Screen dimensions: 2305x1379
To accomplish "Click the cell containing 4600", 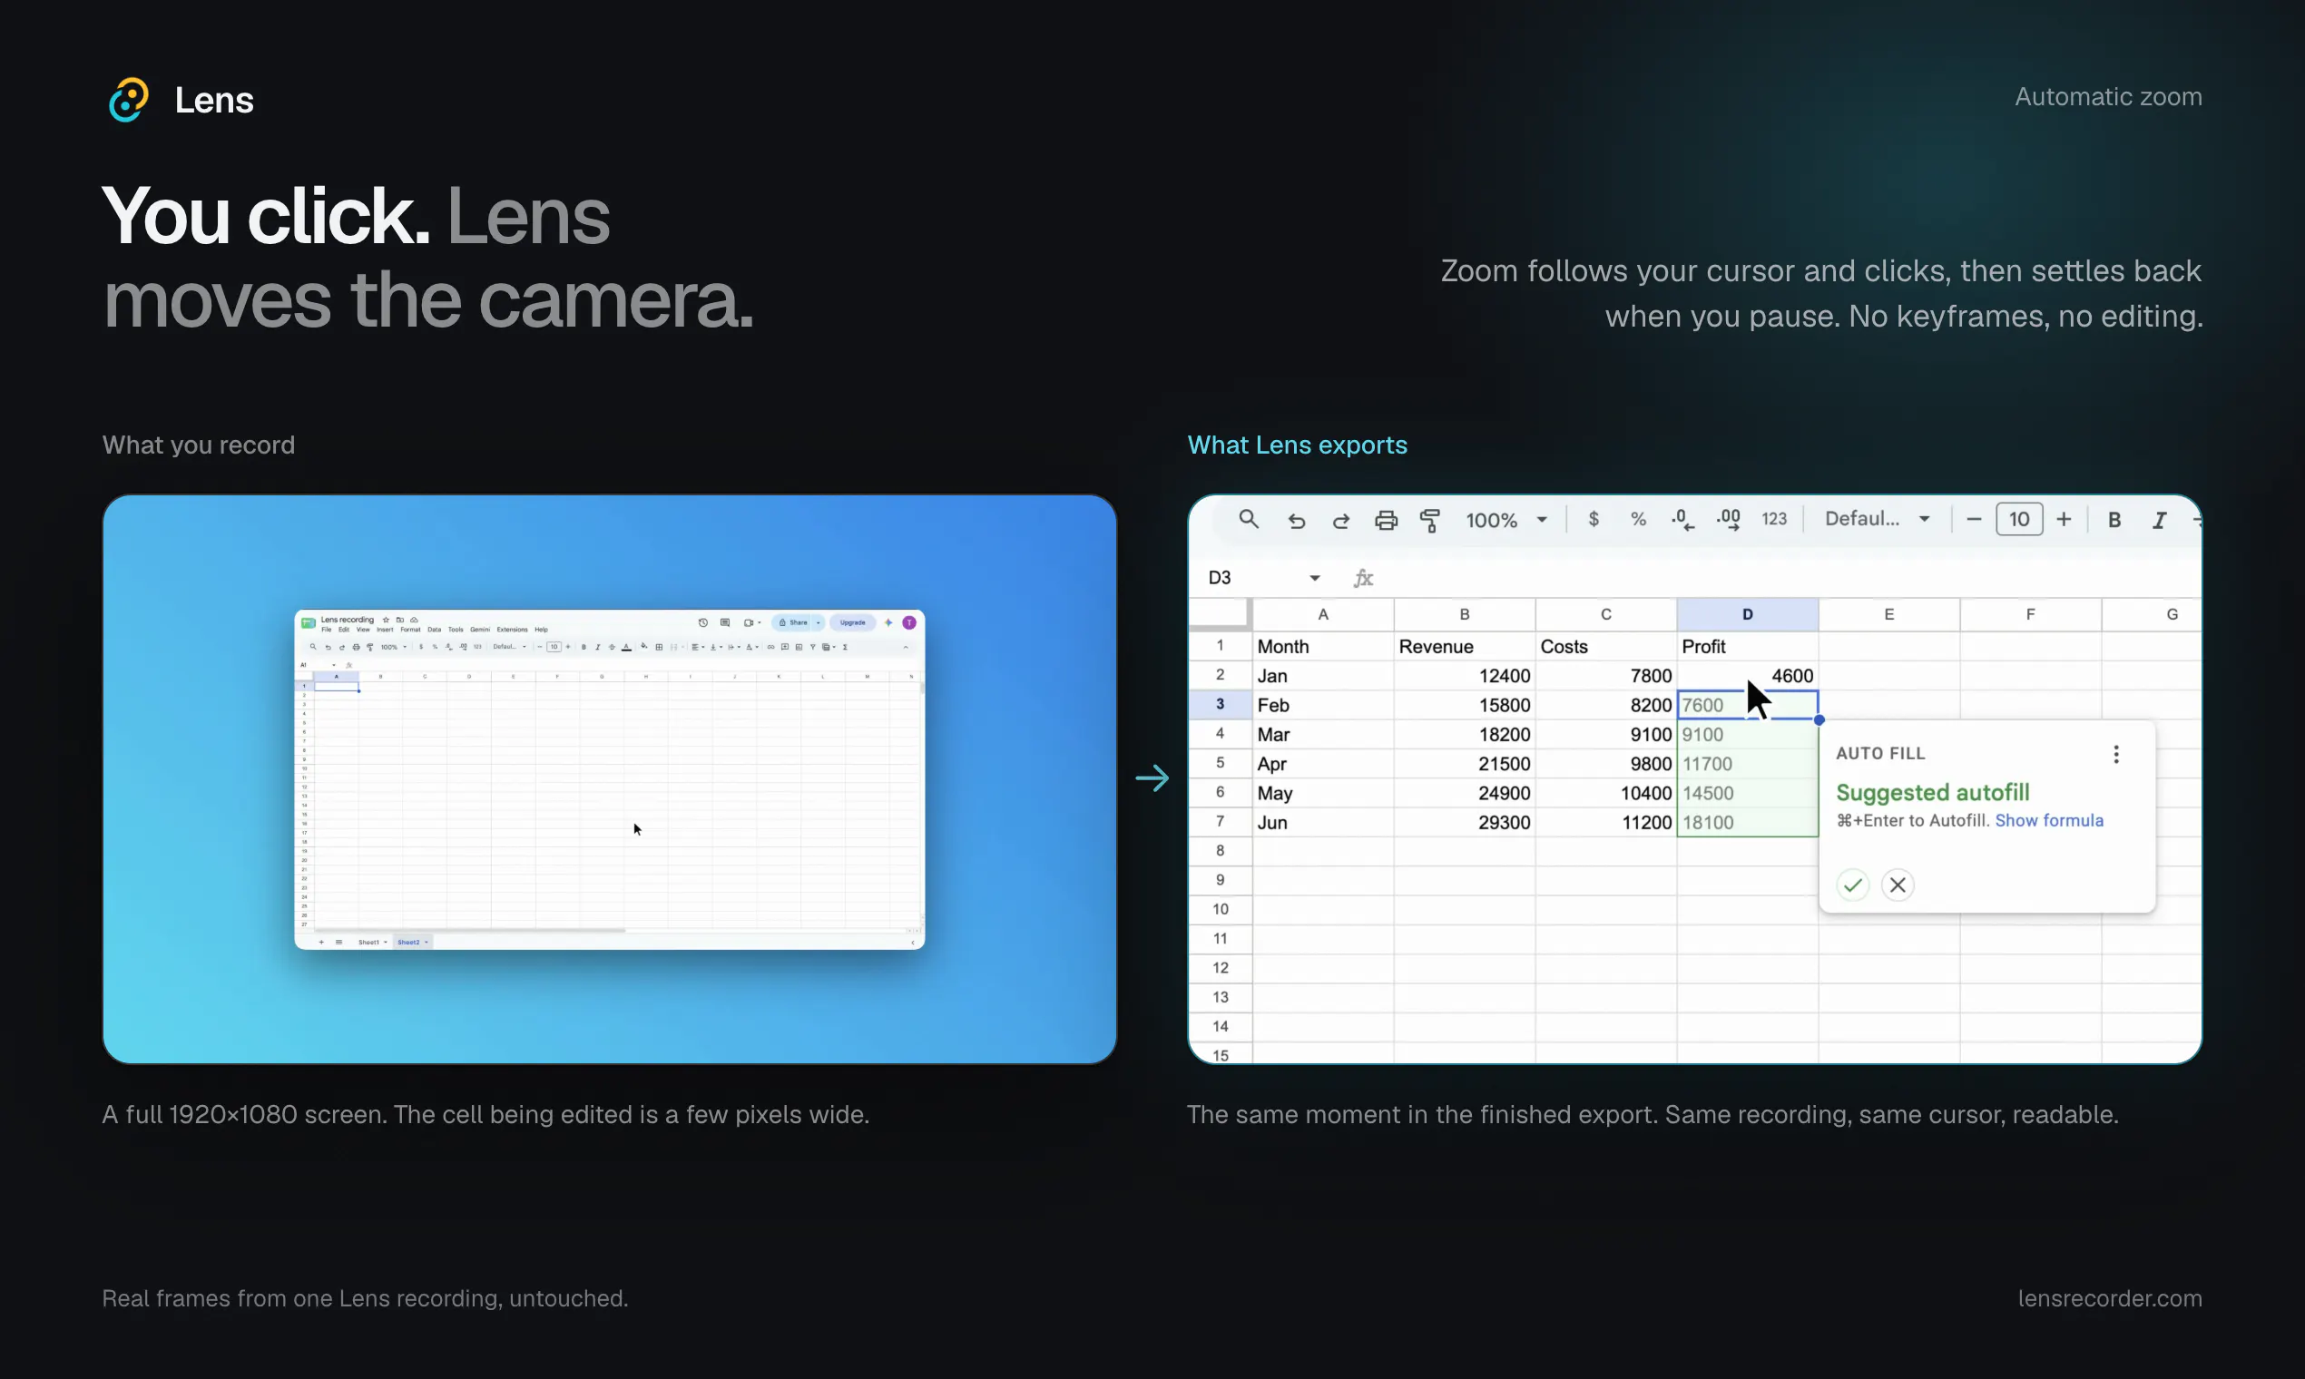I will coord(1747,676).
